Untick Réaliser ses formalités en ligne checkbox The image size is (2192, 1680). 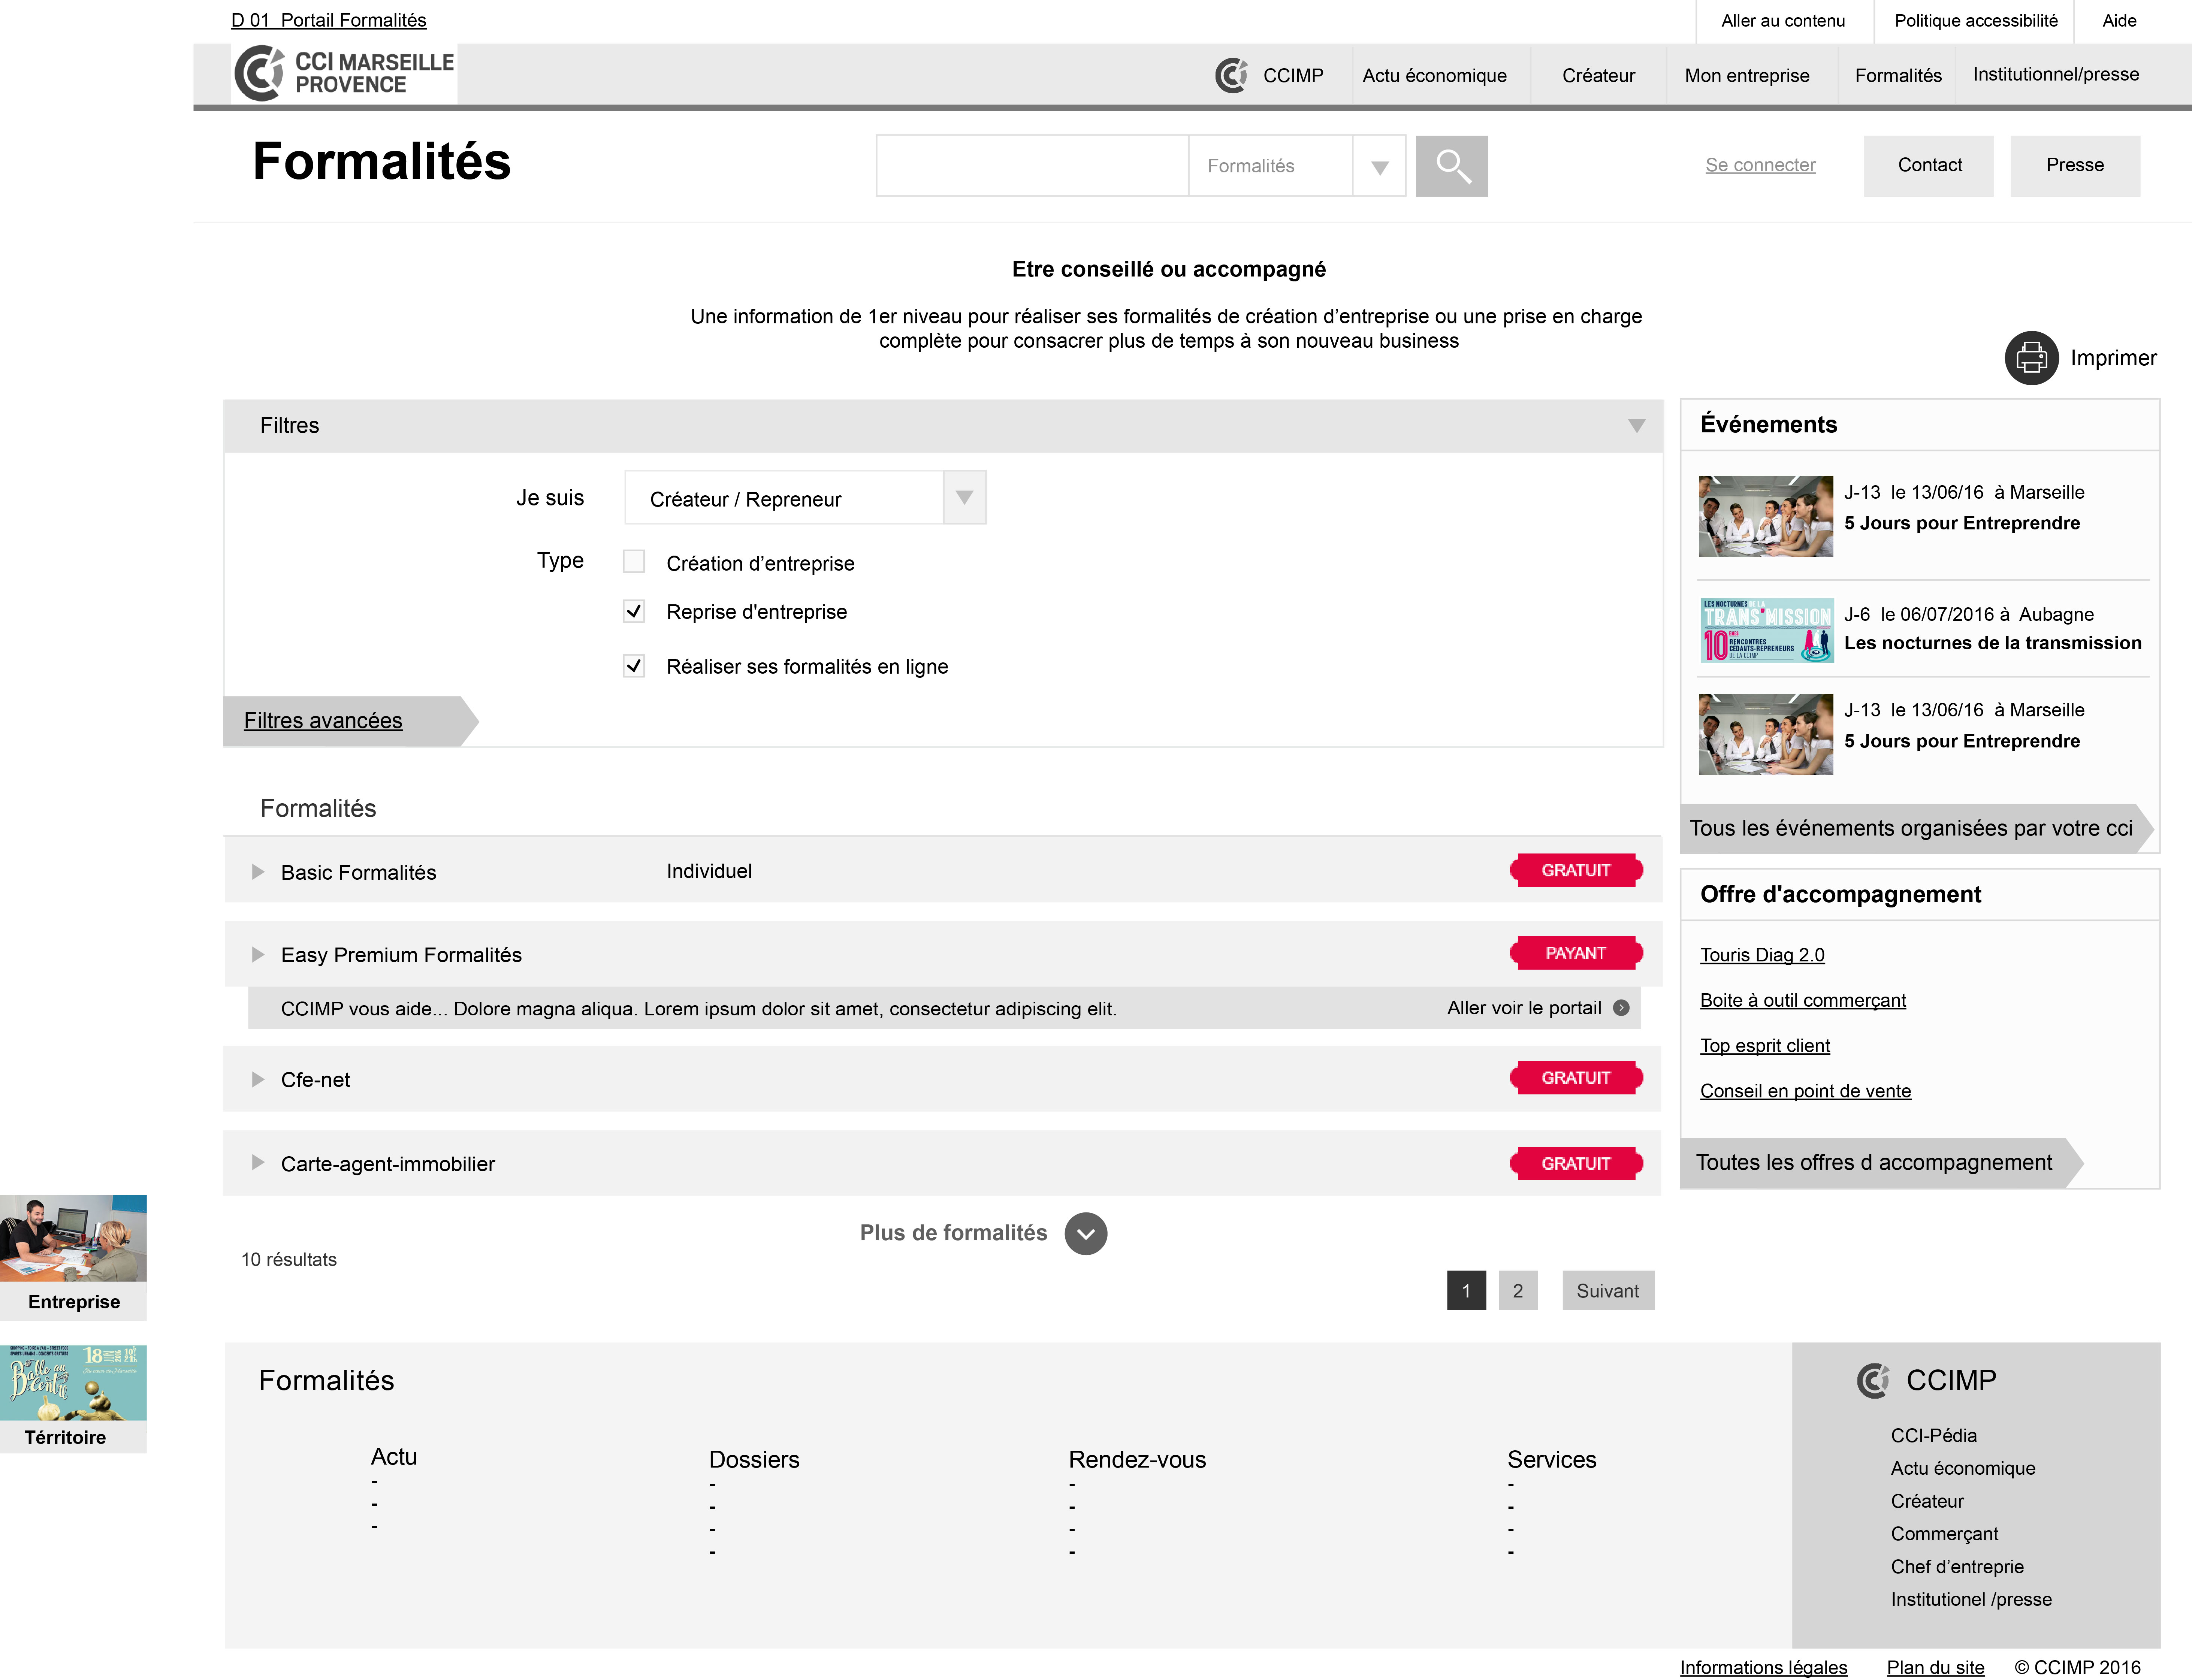pos(634,666)
